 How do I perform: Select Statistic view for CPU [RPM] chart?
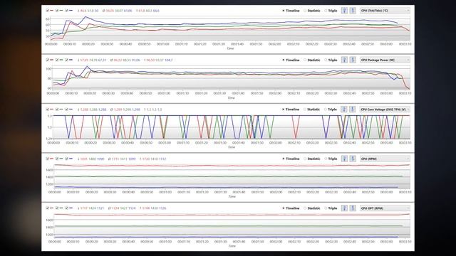tap(312, 159)
